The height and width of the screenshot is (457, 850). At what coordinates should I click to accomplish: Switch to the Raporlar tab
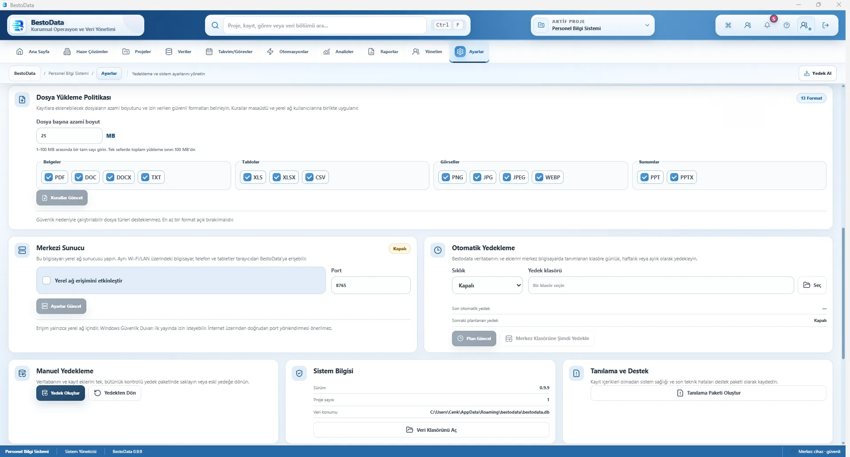tap(383, 52)
